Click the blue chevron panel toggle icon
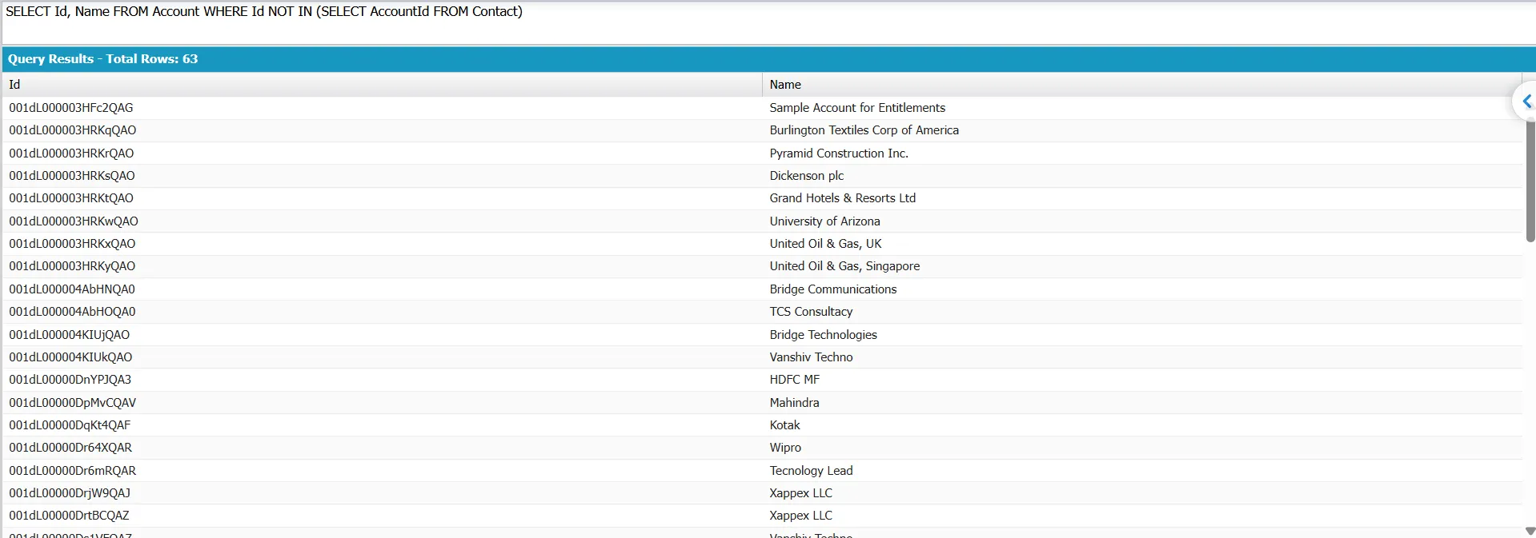Viewport: 1536px width, 538px height. point(1526,102)
